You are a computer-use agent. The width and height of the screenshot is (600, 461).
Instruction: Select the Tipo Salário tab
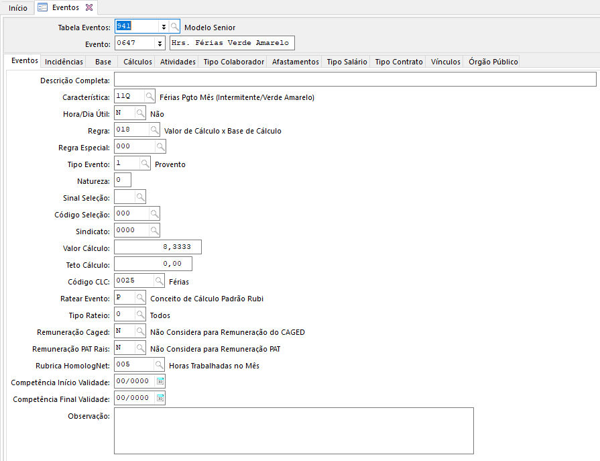347,62
